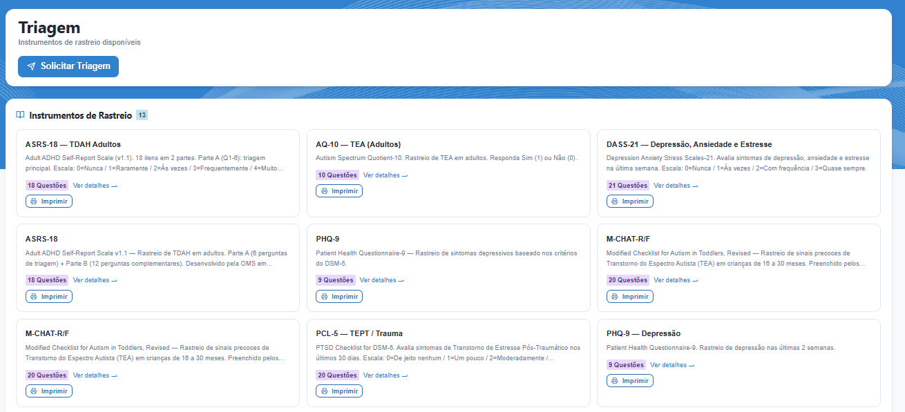Open details for PCL-5 — TEPT / Trauma
Image resolution: width=905 pixels, height=412 pixels.
[385, 375]
